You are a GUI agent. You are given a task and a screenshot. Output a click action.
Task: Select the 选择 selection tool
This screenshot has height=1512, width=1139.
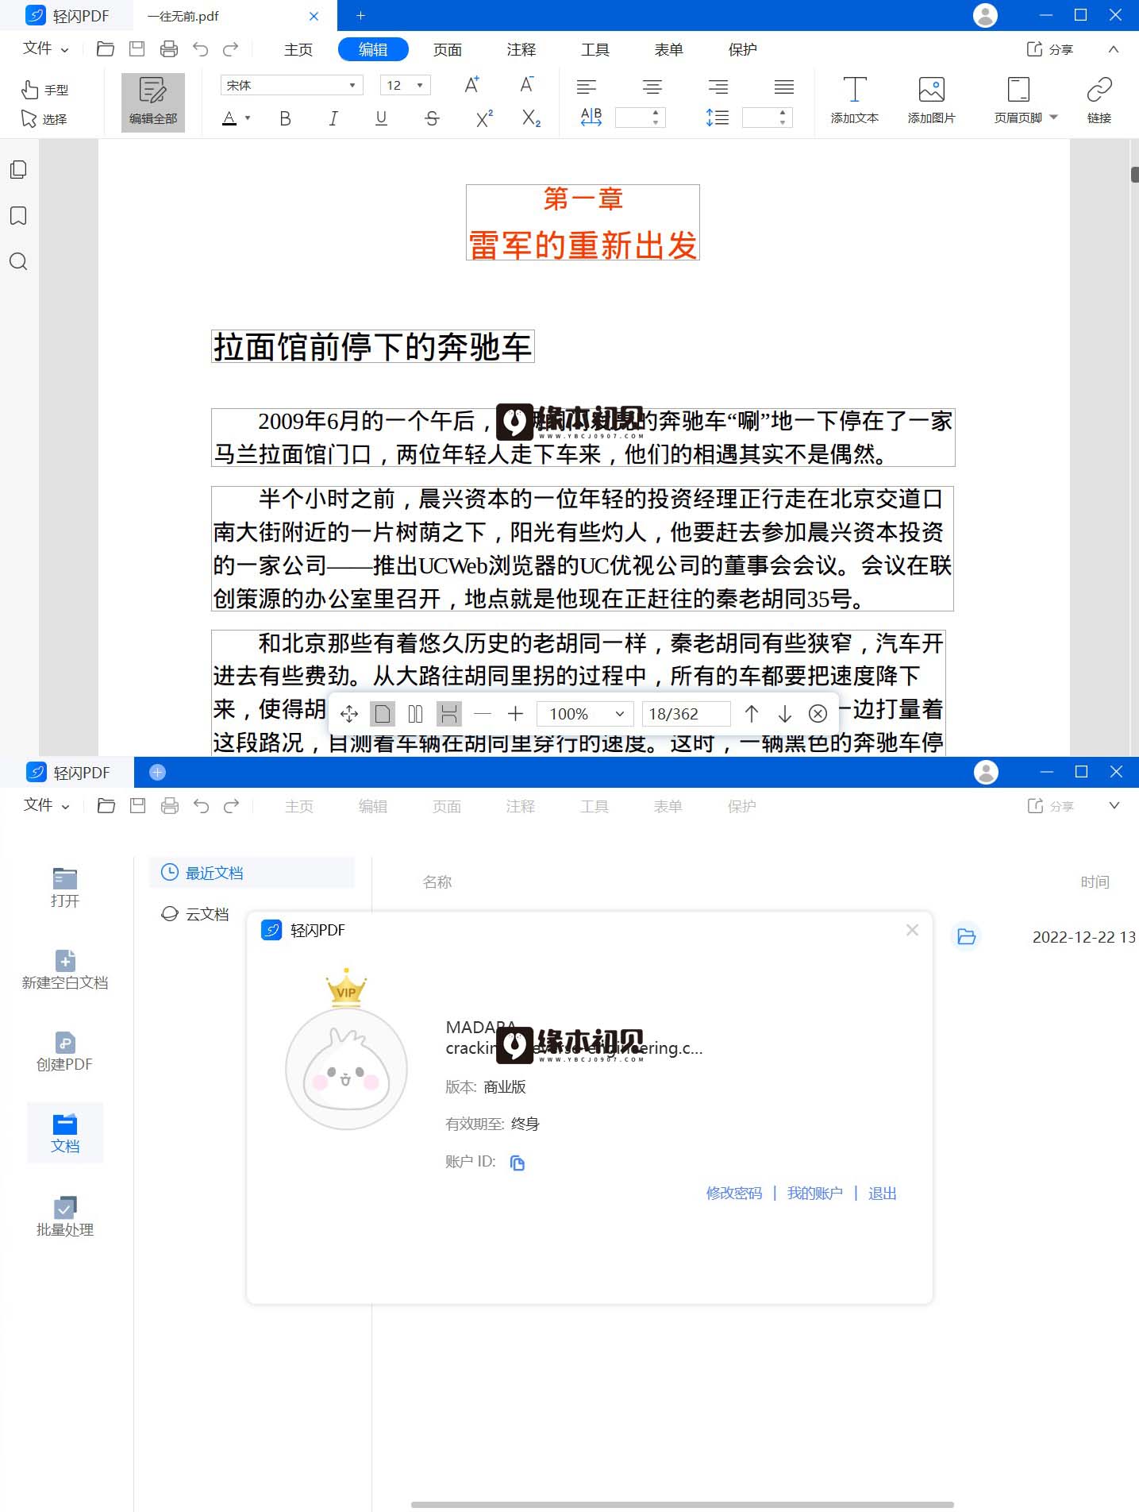[44, 119]
